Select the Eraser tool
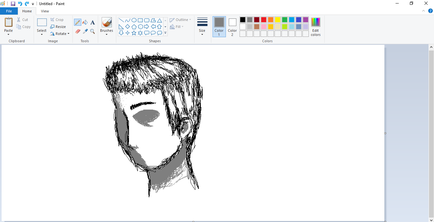Screen dimensions: 434x222 [x=78, y=31]
